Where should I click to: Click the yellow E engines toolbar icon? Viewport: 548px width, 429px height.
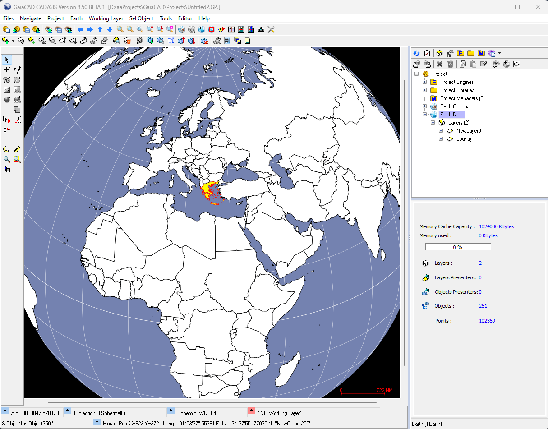click(461, 53)
